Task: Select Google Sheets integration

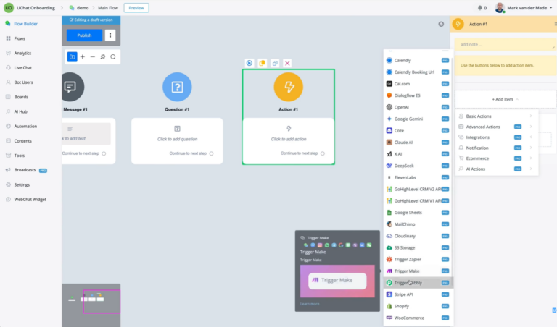Action: pos(418,213)
